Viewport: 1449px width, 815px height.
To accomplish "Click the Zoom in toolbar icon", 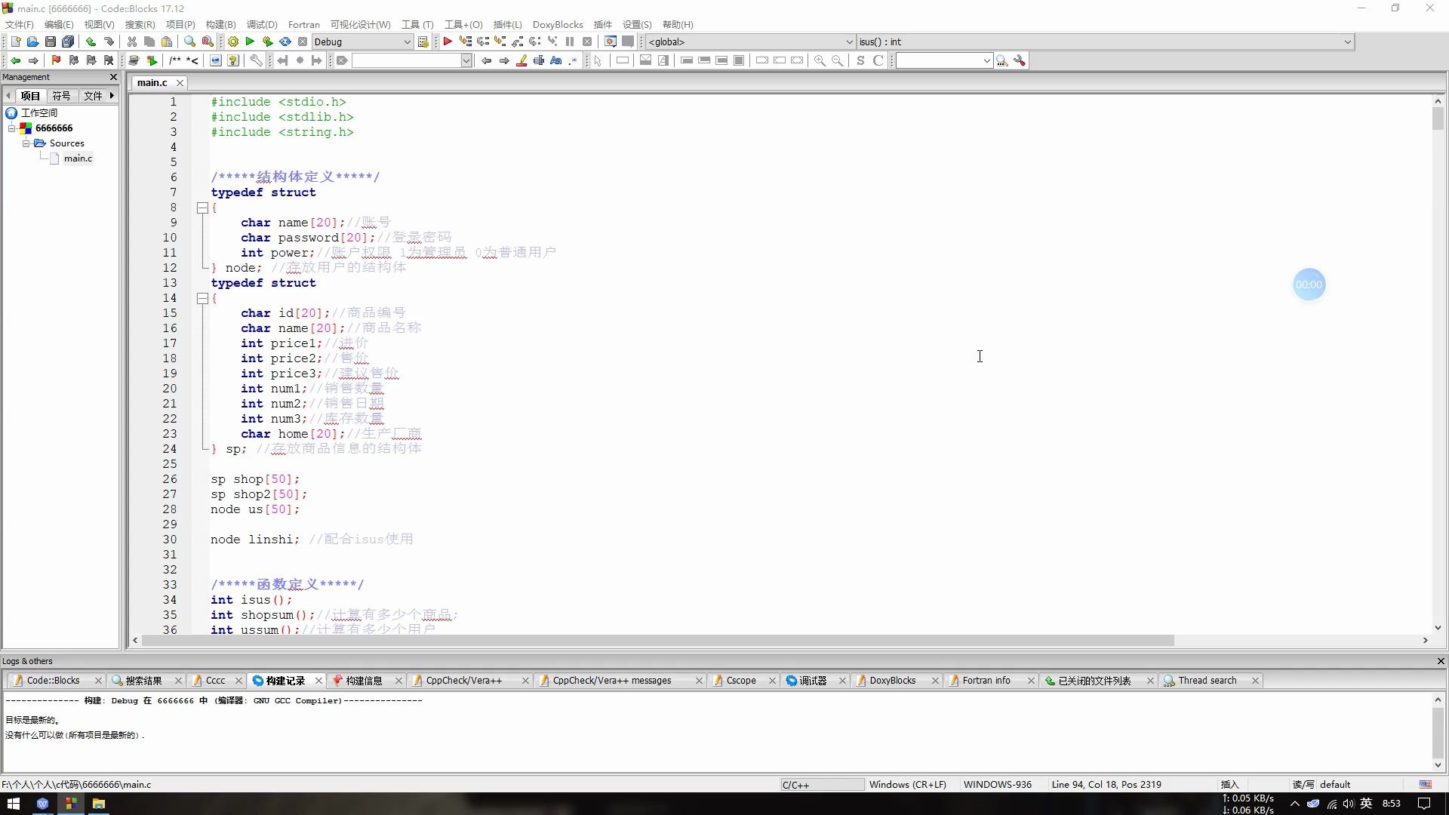I will coord(820,60).
